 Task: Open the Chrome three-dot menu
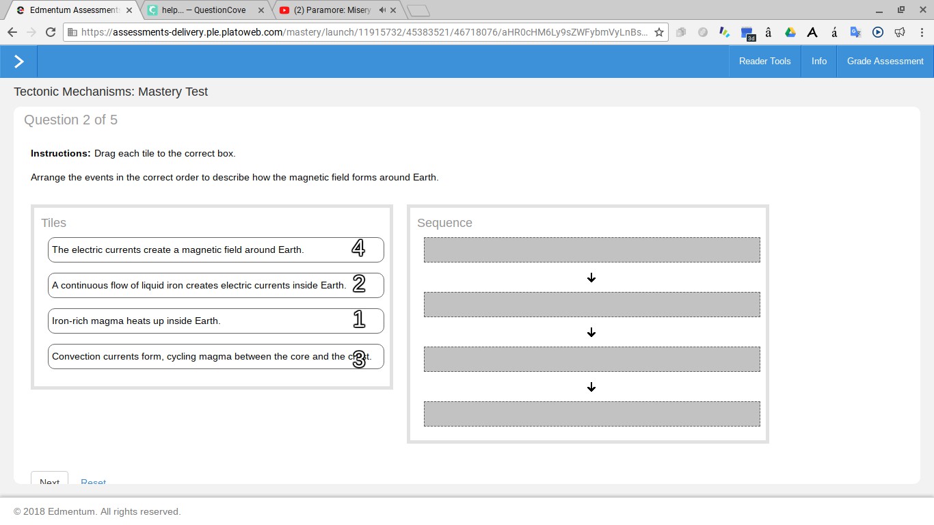tap(921, 32)
